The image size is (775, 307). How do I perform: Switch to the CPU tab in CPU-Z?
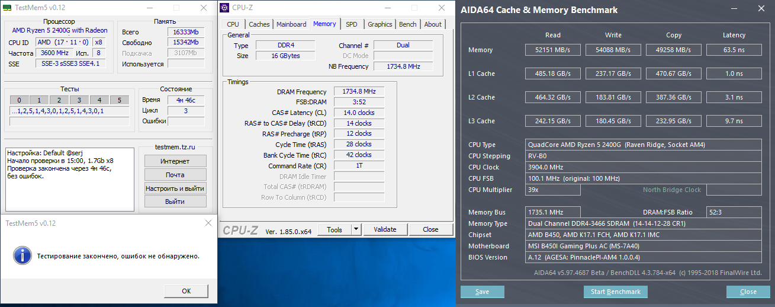[233, 24]
